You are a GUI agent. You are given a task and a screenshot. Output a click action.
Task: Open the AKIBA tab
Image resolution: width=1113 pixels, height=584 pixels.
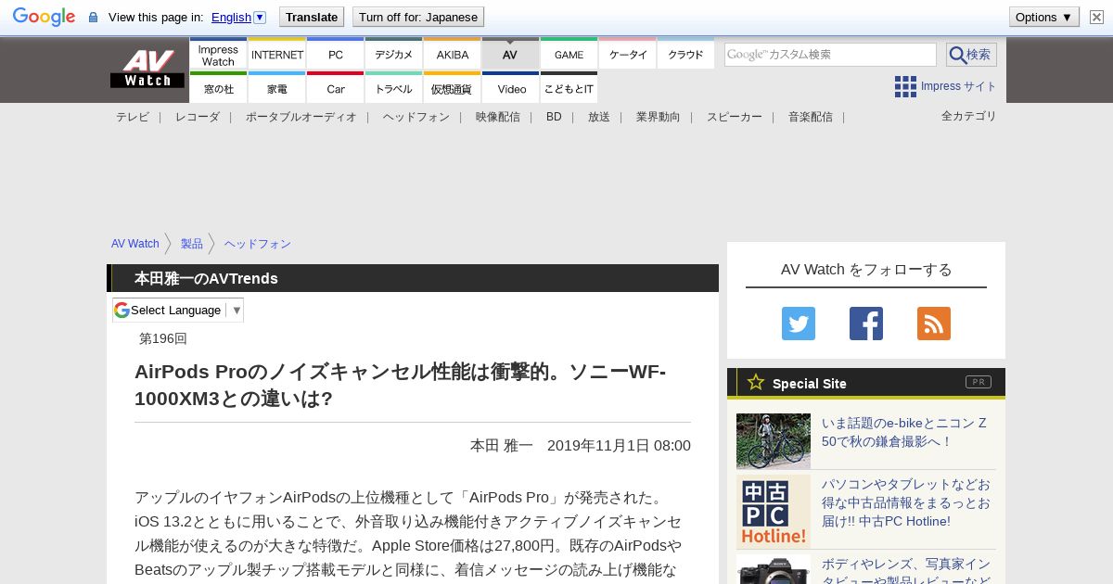(x=453, y=54)
